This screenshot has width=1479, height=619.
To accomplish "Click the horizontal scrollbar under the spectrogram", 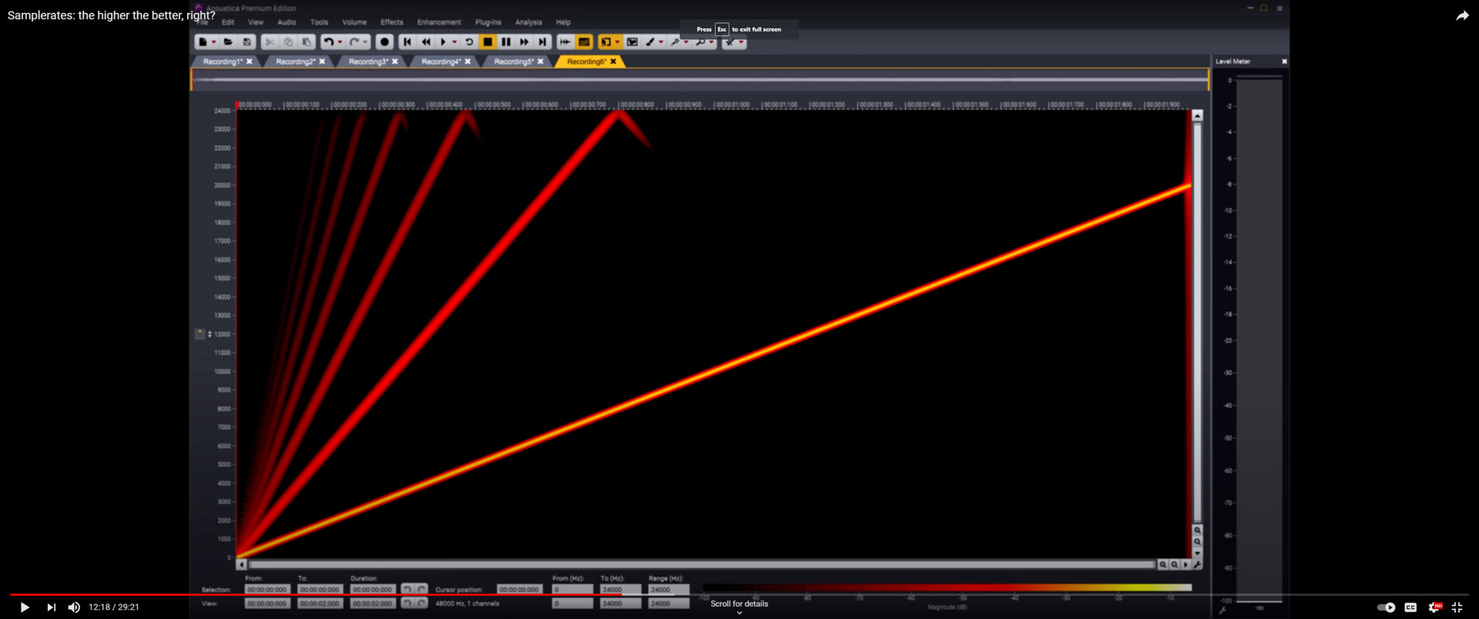I will pyautogui.click(x=701, y=564).
